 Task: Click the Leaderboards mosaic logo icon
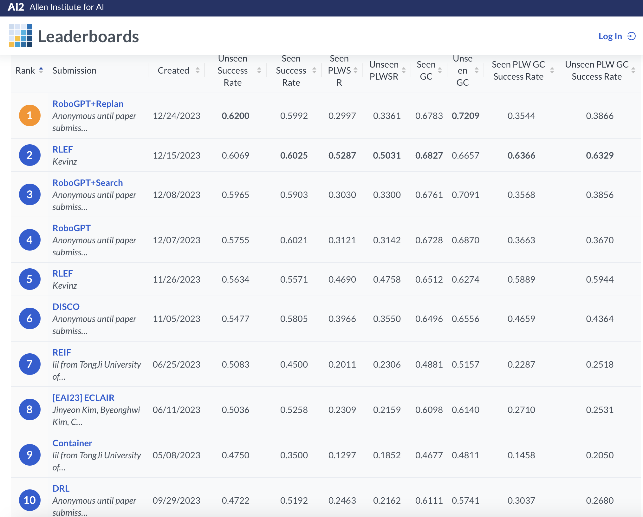[x=20, y=36]
